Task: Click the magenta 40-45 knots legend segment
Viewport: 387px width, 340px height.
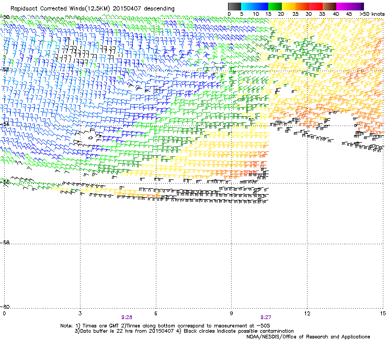Action: pos(343,6)
